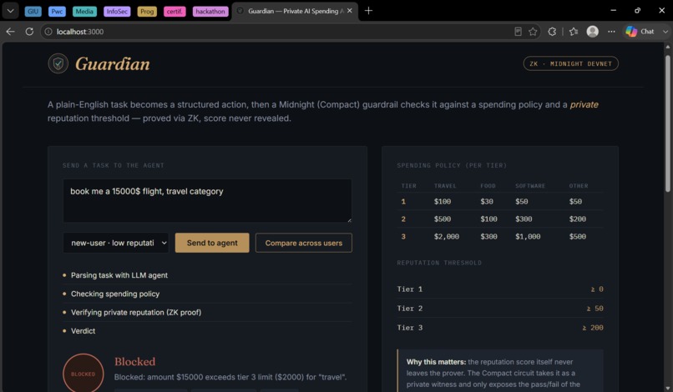Minimize the browser window

tap(614, 10)
